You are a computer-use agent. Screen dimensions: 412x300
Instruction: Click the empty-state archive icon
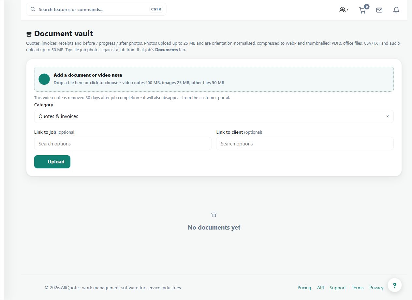tap(214, 215)
